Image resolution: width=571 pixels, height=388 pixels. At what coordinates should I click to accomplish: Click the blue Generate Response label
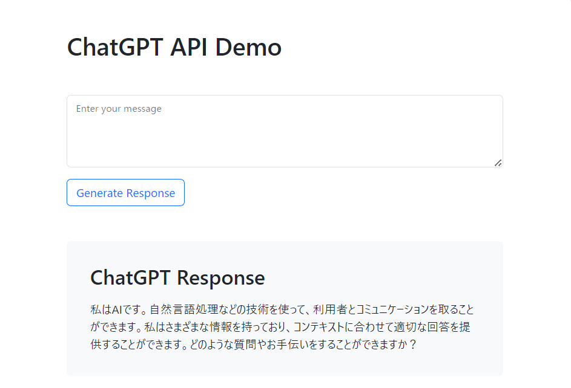[x=125, y=192]
